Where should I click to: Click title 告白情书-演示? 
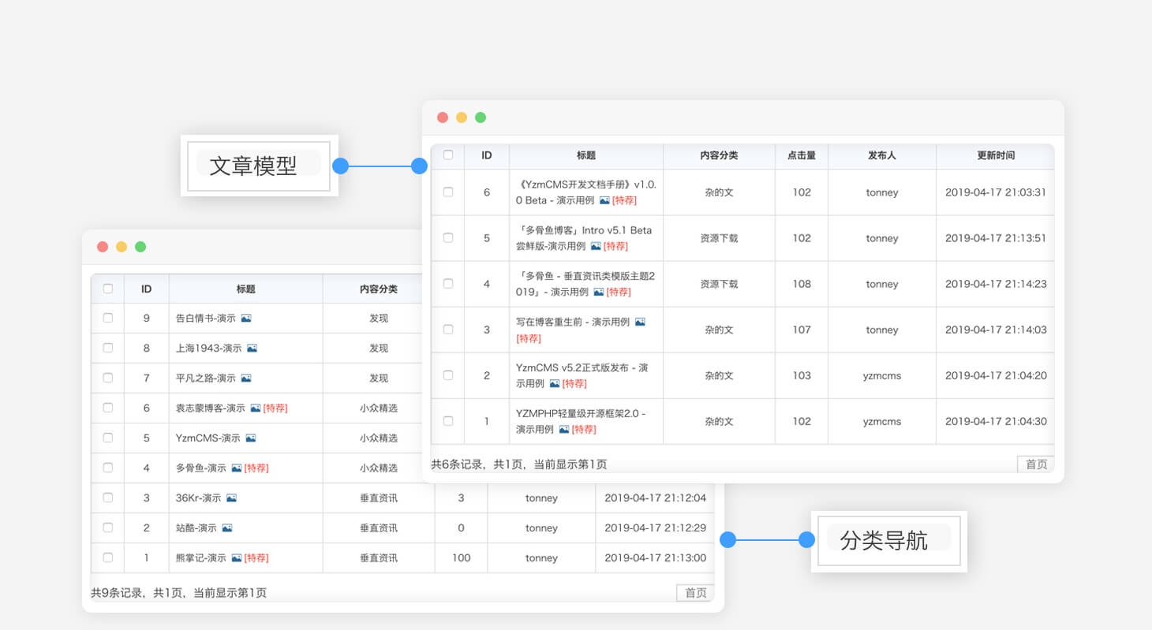(206, 319)
